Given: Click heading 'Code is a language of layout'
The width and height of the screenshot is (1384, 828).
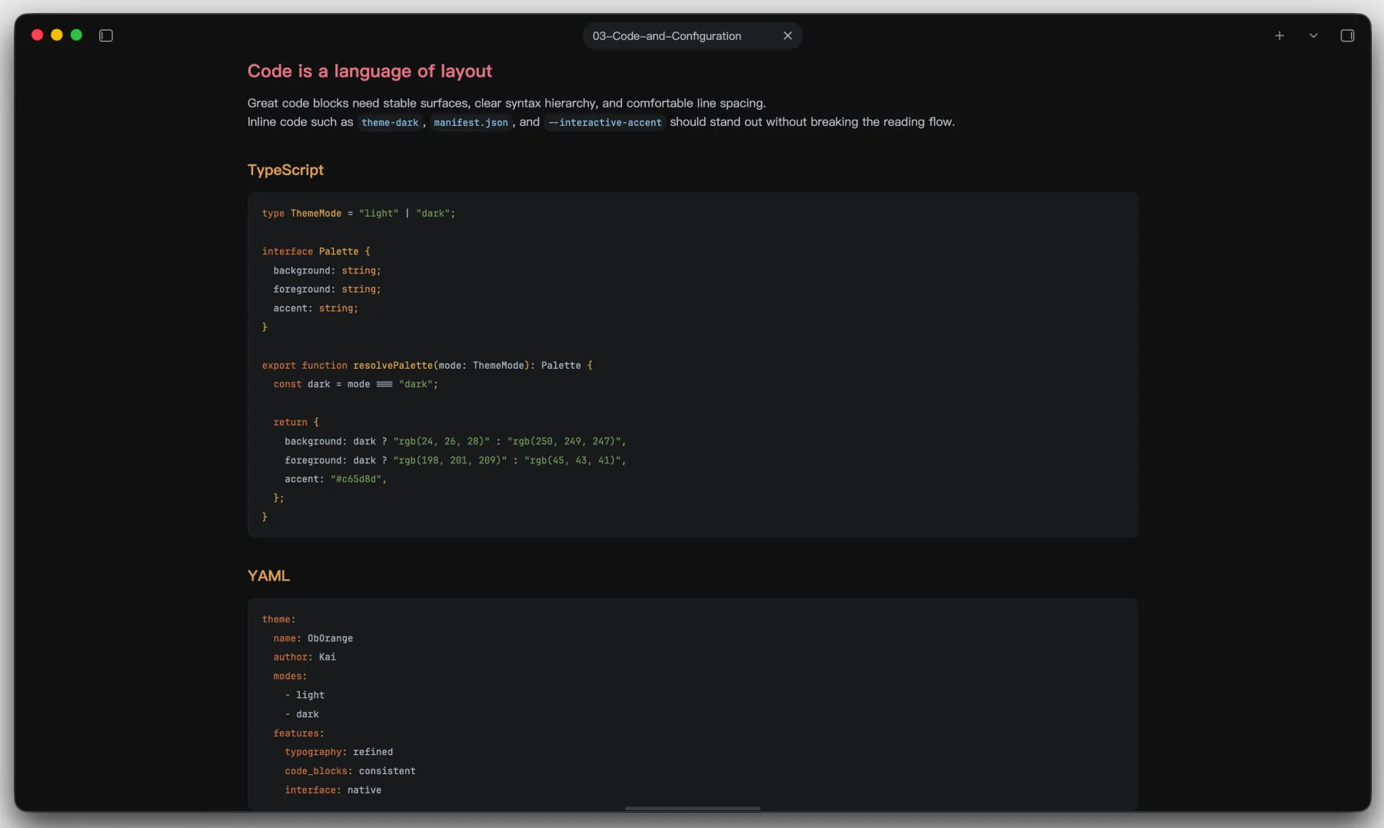Looking at the screenshot, I should tap(369, 71).
